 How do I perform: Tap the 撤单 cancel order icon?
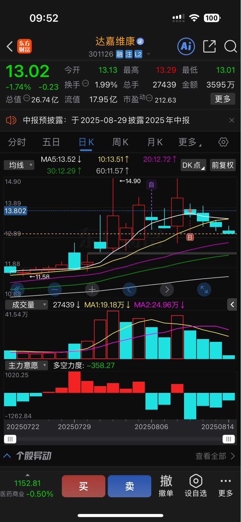166,486
